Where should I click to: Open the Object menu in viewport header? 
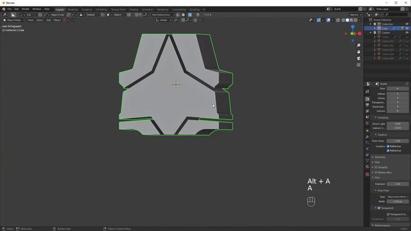[x=57, y=20]
